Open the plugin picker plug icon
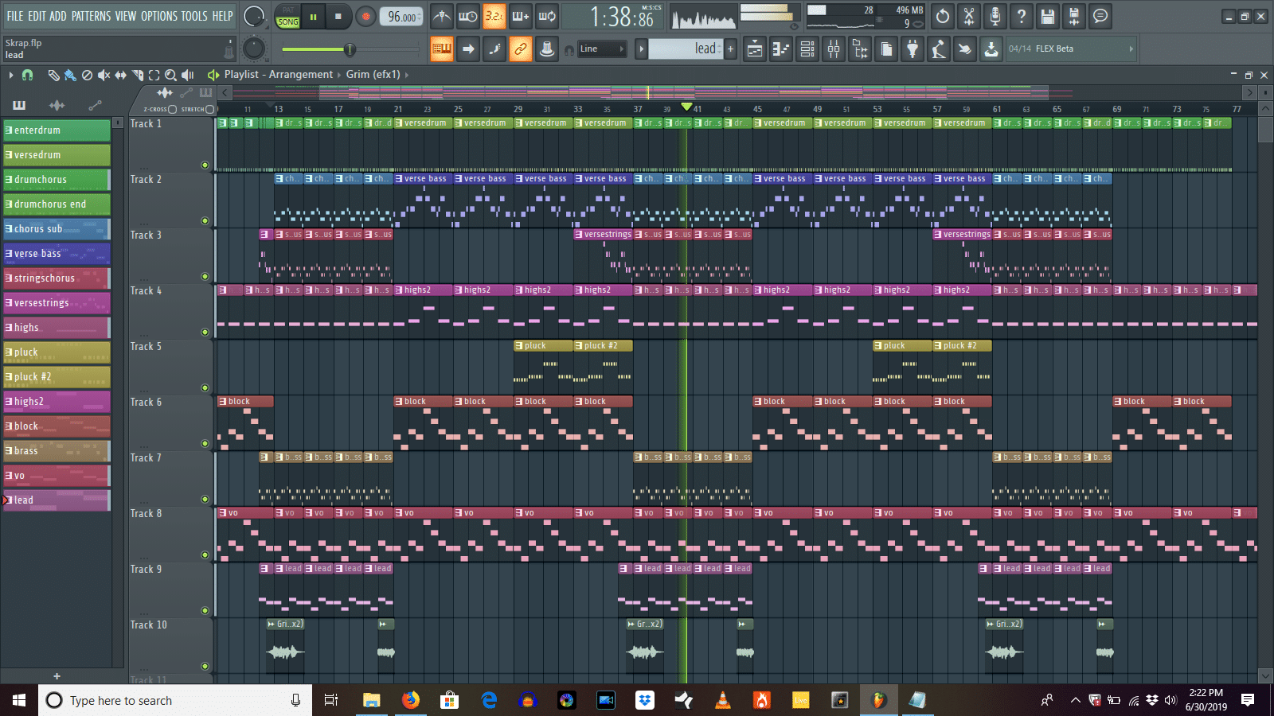Screen dimensions: 1274x716 [913, 49]
